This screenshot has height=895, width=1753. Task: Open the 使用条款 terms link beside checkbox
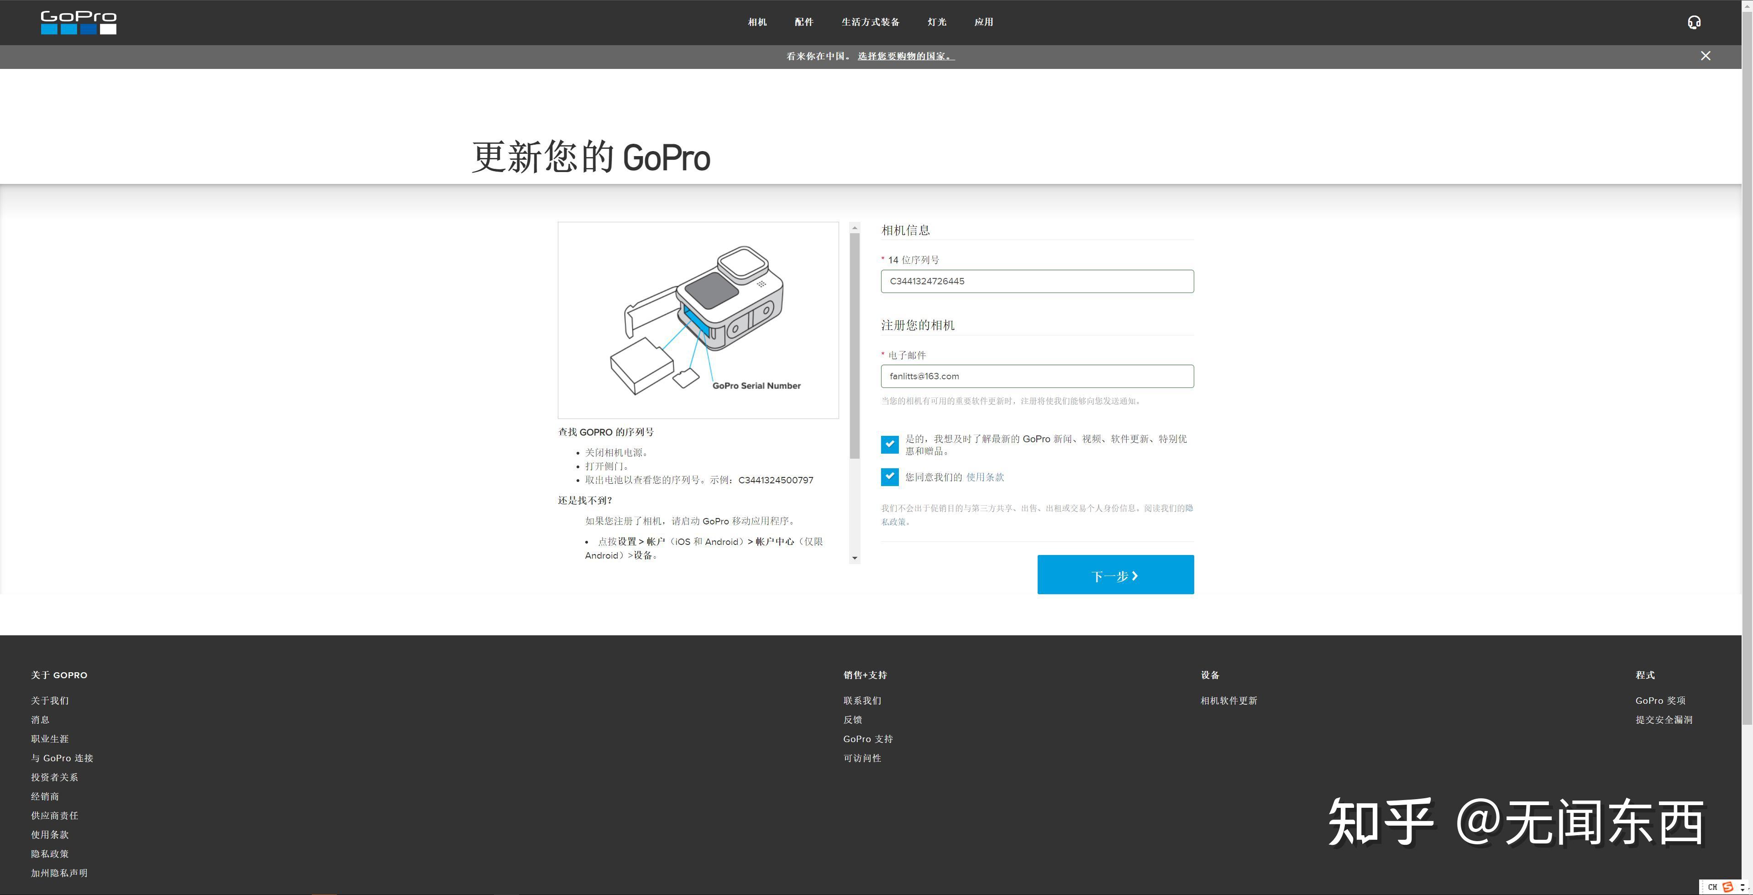(x=985, y=477)
